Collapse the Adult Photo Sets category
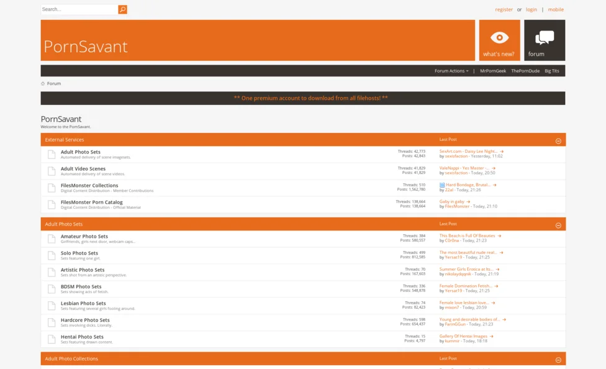Screen dimensions: 606x369 click(558, 225)
